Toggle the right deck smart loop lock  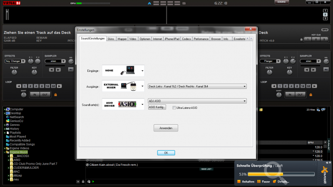point(311,95)
